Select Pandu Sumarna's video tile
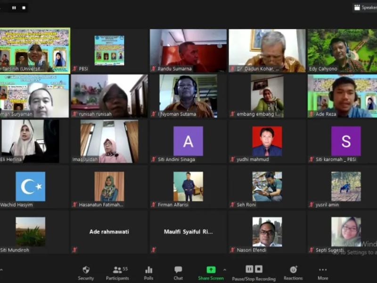Screen dimensions: 377x283 pyautogui.click(x=188, y=50)
